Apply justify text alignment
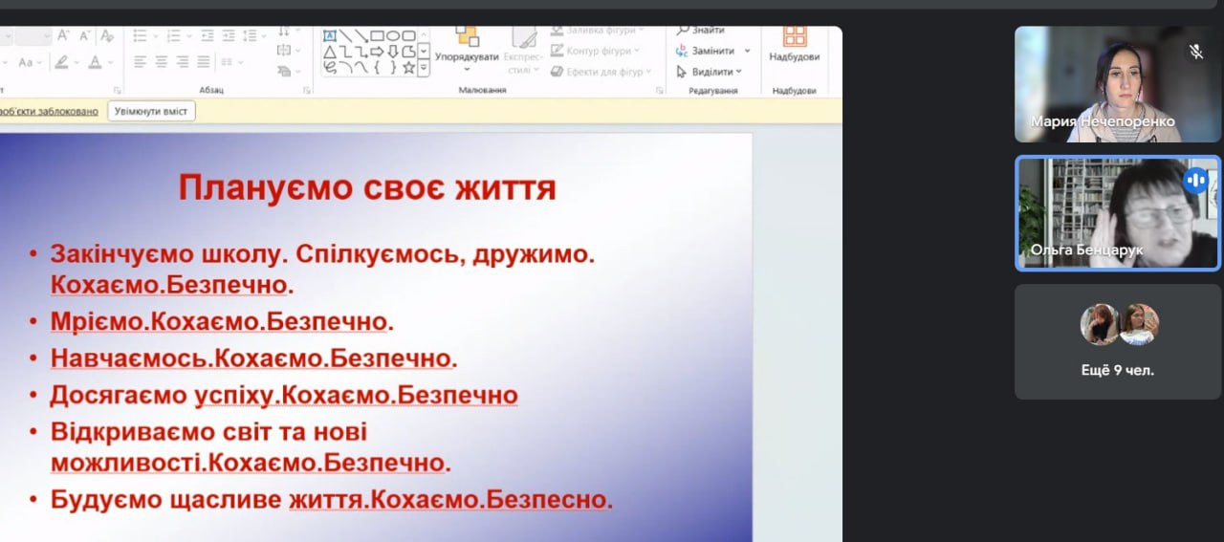 (204, 61)
